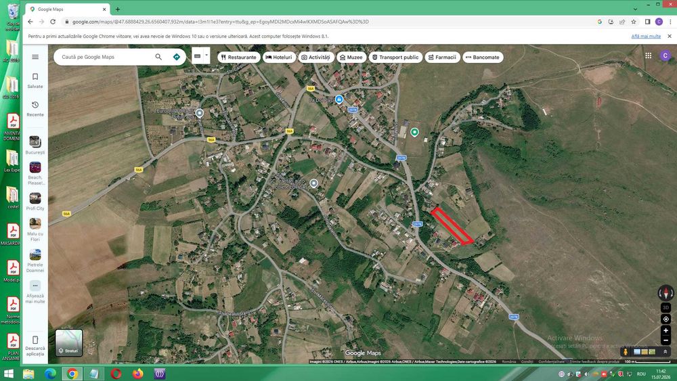Filter map by Farmacii
The height and width of the screenshot is (381, 677).
coord(443,57)
